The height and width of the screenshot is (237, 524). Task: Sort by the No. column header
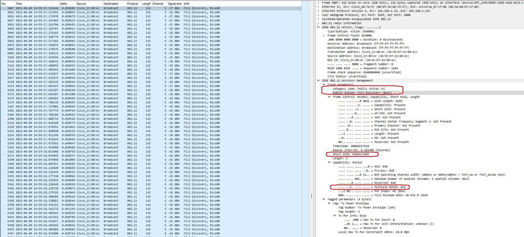point(5,3)
